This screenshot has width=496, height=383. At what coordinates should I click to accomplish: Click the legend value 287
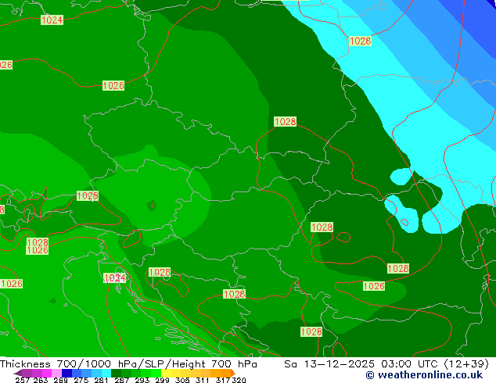(x=121, y=380)
